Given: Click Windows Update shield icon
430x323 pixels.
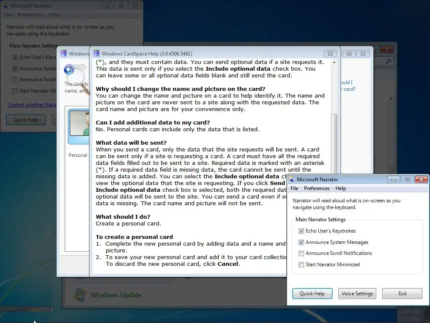Looking at the screenshot, I should (x=80, y=295).
